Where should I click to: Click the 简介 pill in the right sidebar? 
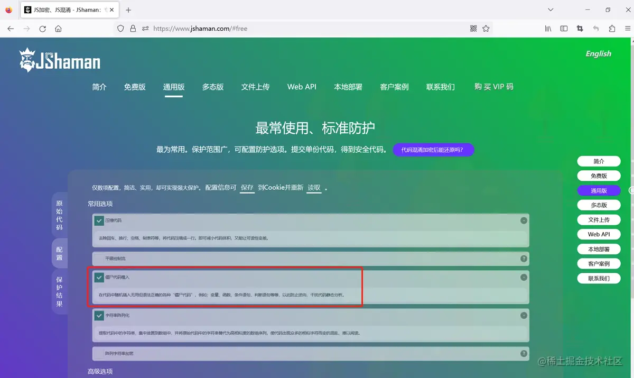coord(599,161)
